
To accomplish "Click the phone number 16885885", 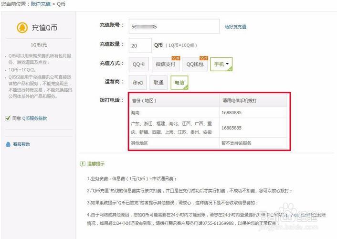I will (232, 128).
